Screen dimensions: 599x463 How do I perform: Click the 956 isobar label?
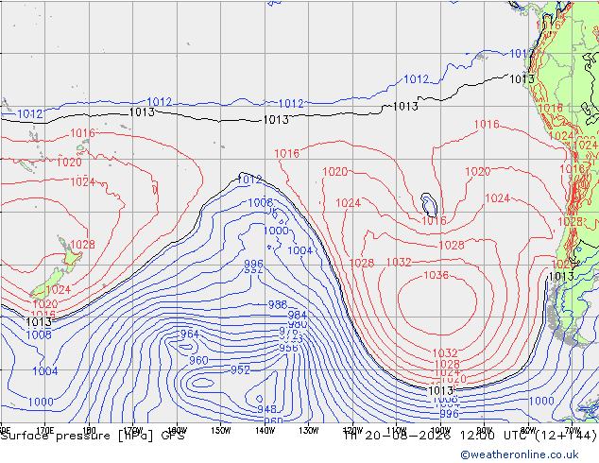click(288, 348)
